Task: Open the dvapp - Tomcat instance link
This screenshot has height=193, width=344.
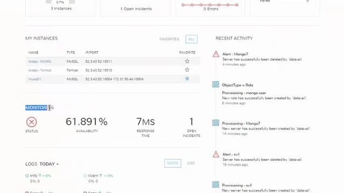Action: [40, 70]
